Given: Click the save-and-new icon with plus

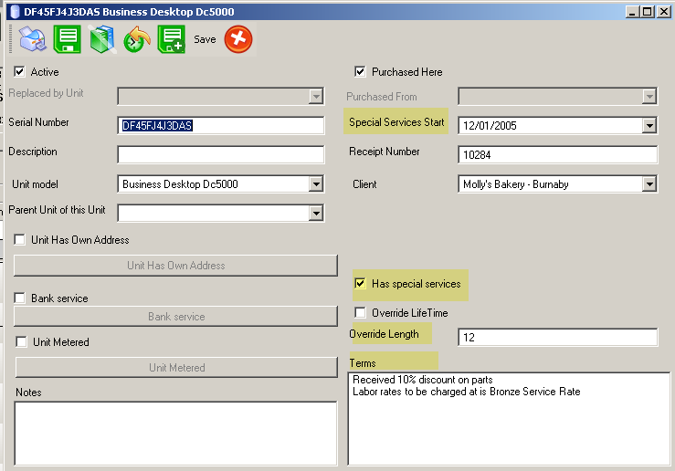Looking at the screenshot, I should [x=172, y=39].
